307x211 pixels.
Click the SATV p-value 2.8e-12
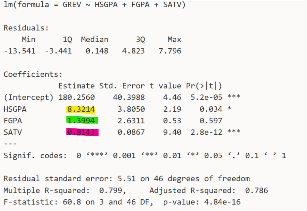pos(206,132)
